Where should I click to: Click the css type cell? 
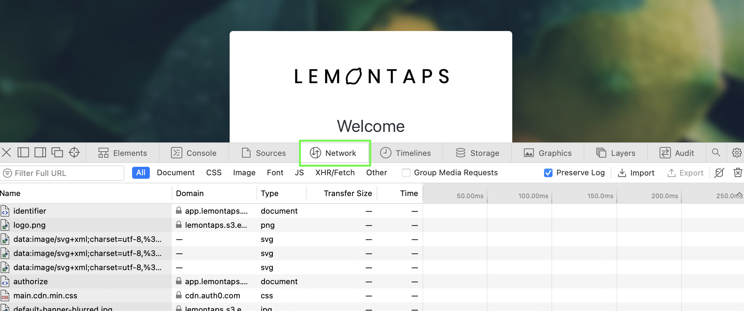282,295
